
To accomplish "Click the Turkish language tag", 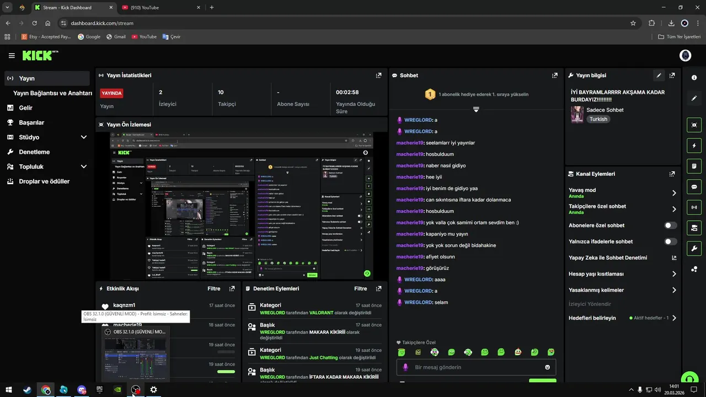I will click(x=598, y=119).
